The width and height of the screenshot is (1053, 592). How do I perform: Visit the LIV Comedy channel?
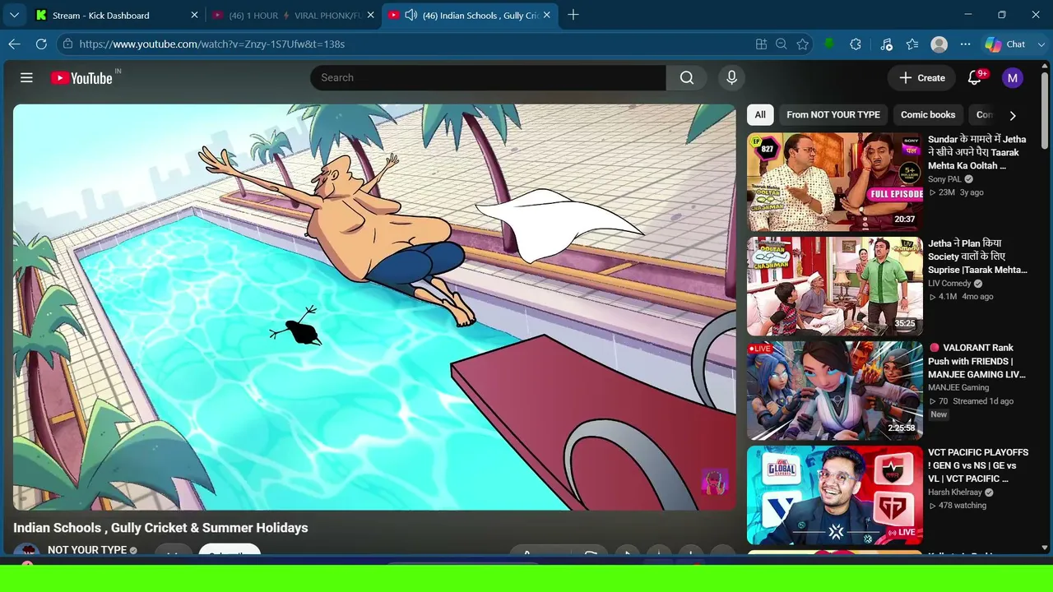pos(949,284)
